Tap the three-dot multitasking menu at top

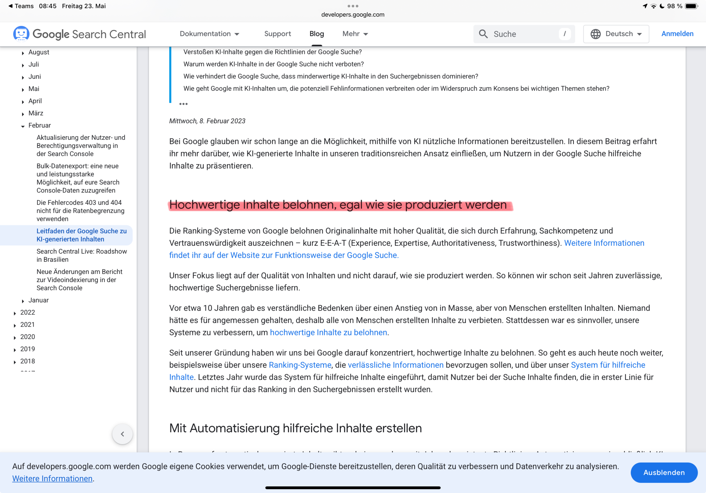coord(353,6)
